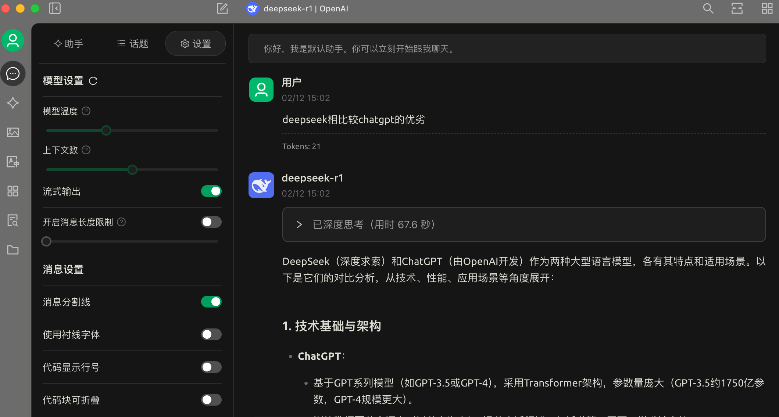779x417 pixels.
Task: Switch to the 话题 tab
Action: (x=132, y=44)
